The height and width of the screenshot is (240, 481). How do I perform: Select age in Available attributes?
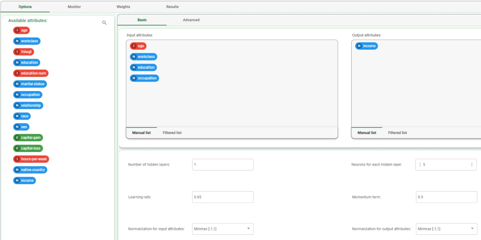click(x=22, y=30)
